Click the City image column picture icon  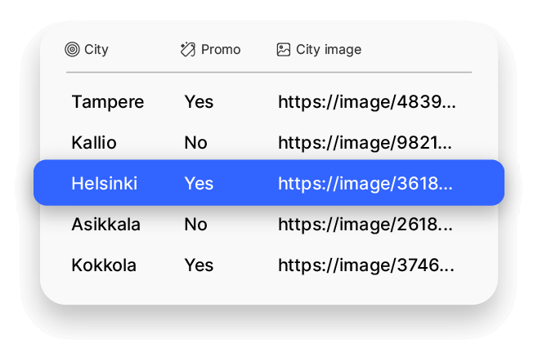(x=284, y=50)
